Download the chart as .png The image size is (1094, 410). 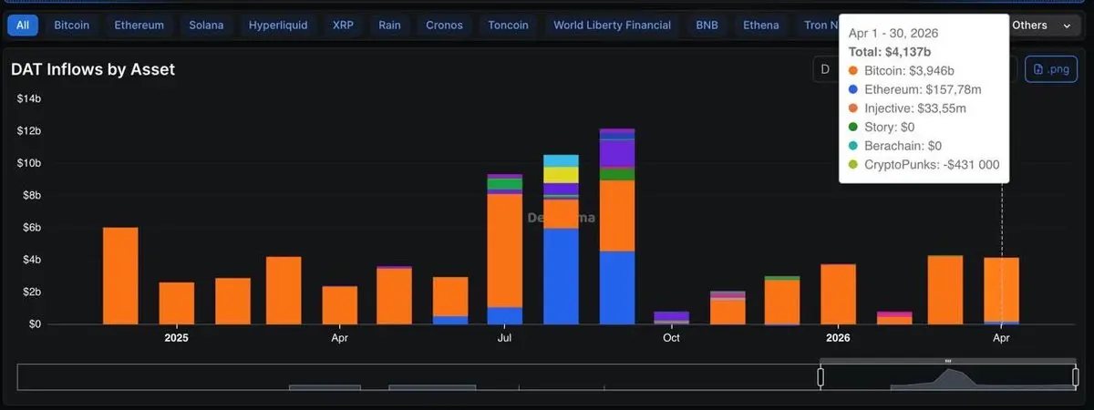point(1051,69)
